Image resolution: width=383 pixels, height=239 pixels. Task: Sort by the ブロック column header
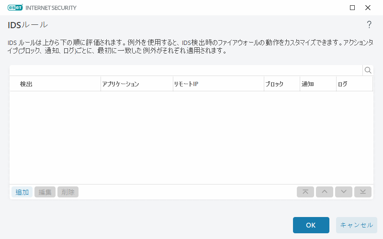282,84
